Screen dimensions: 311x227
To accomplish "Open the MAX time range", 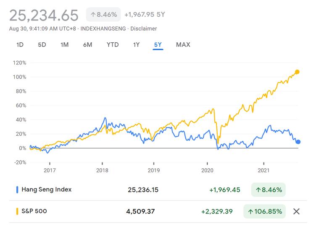I will 183,44.
